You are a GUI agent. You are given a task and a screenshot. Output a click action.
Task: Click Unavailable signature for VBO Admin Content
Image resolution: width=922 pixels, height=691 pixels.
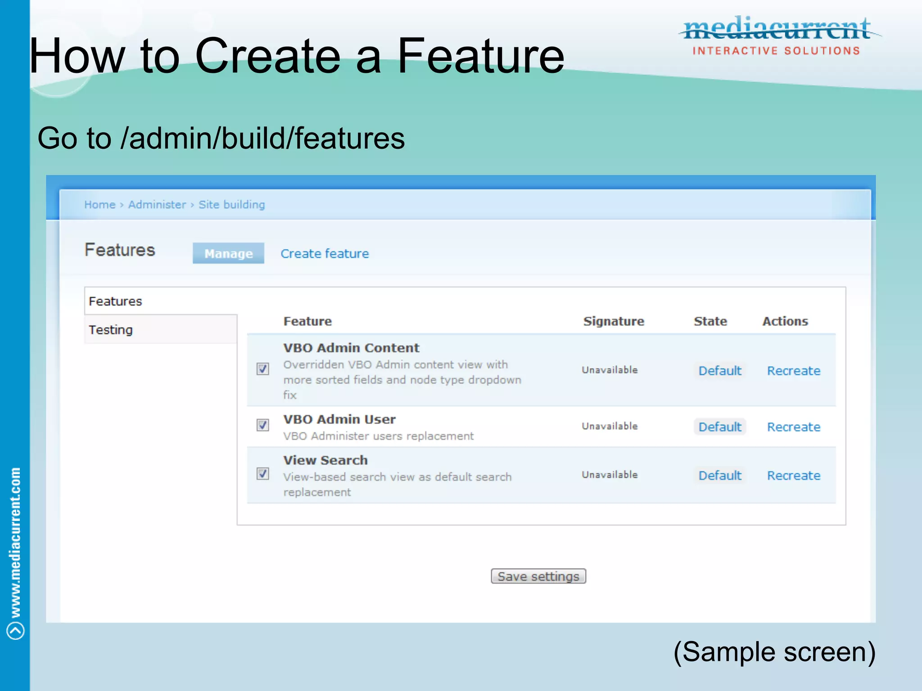click(610, 370)
